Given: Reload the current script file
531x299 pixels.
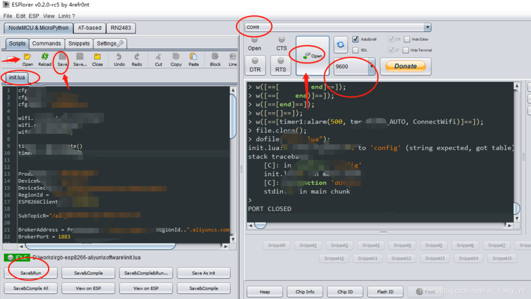Looking at the screenshot, I should pyautogui.click(x=45, y=59).
